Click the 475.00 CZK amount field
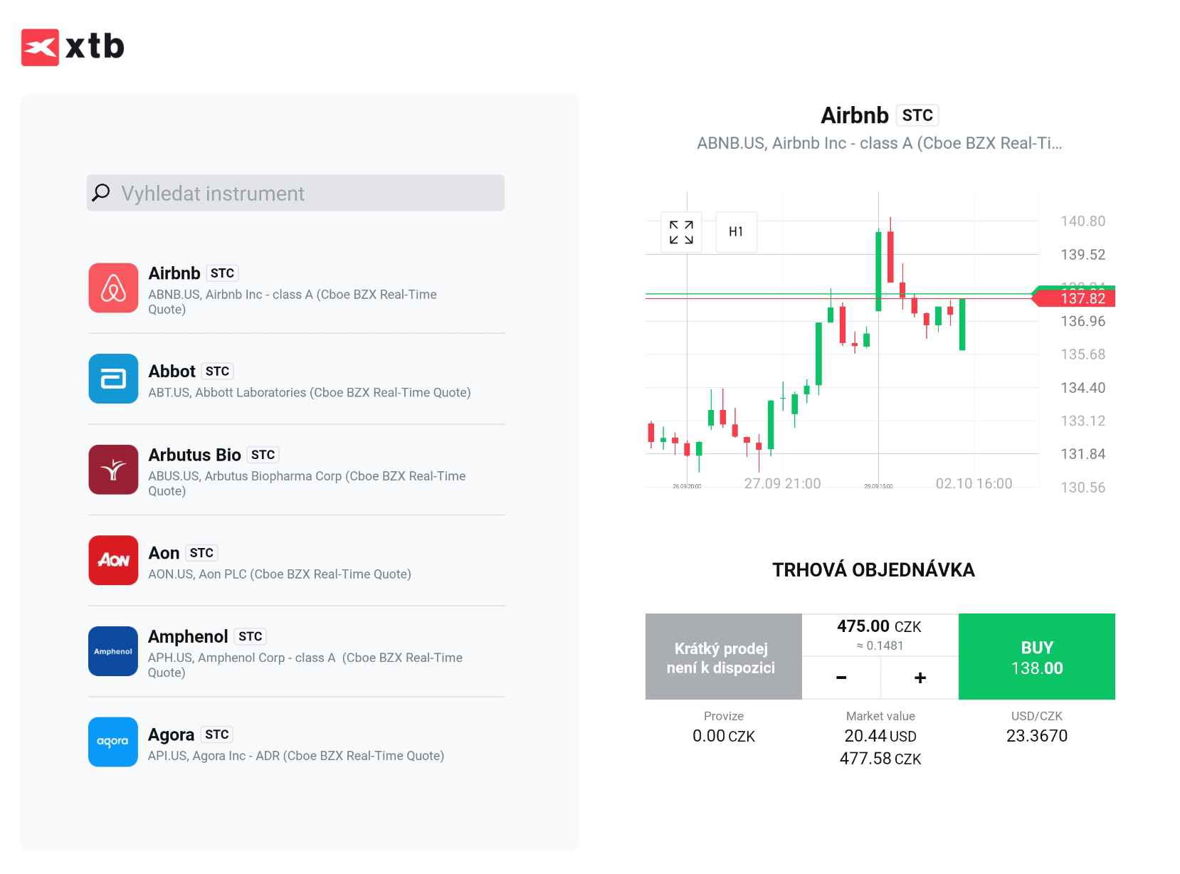Screen dimensions: 1180x874 pyautogui.click(x=880, y=627)
